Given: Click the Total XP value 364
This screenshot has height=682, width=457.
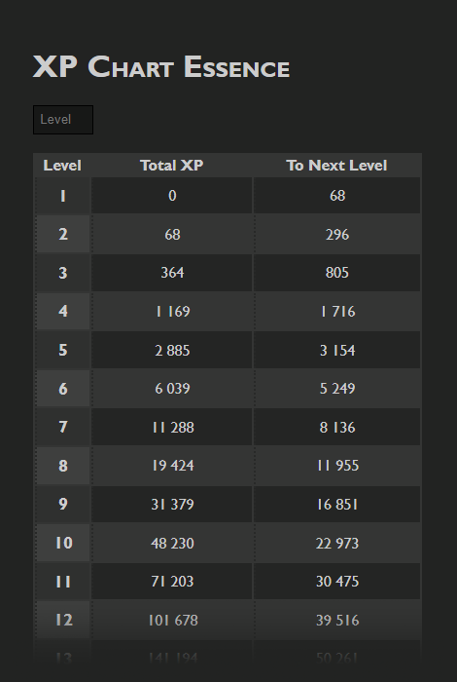Looking at the screenshot, I should click(172, 273).
